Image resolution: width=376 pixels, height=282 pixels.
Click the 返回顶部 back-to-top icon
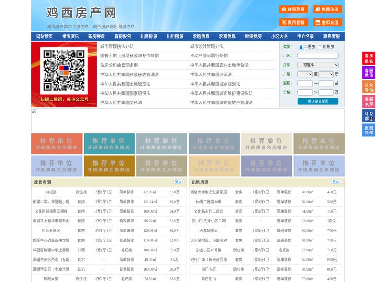click(369, 130)
